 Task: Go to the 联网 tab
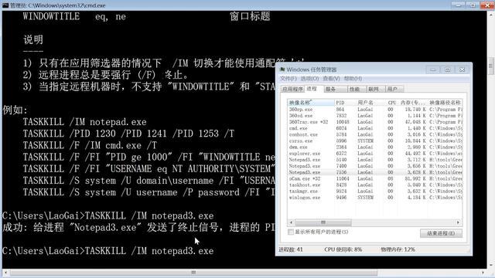(376, 90)
